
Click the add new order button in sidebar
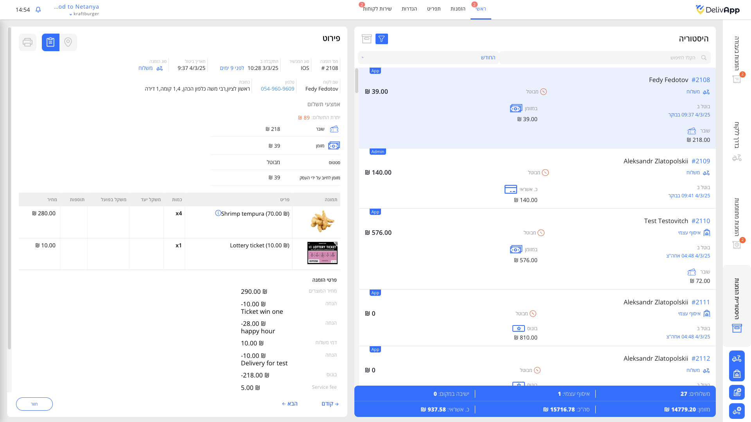(x=737, y=392)
